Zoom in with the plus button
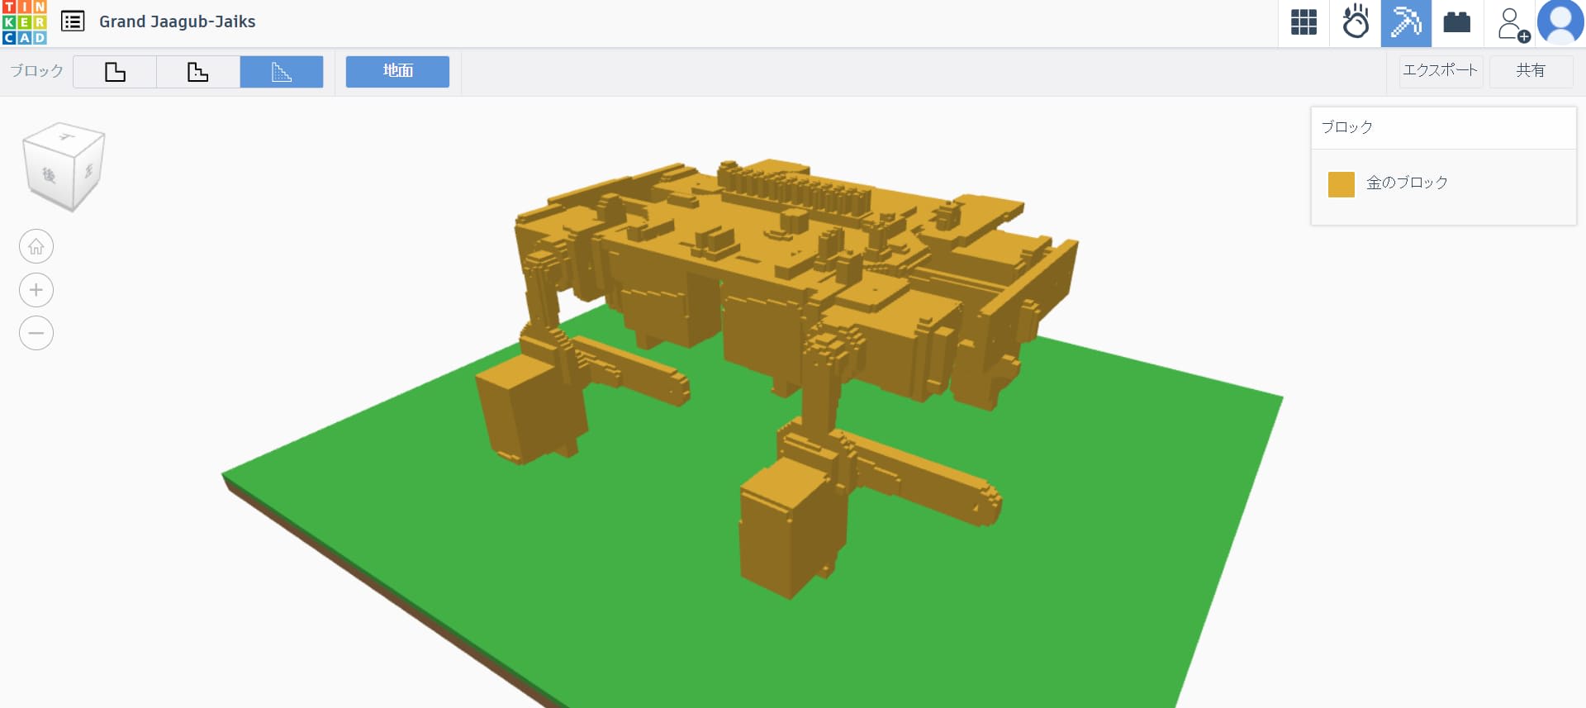The image size is (1586, 708). click(36, 290)
